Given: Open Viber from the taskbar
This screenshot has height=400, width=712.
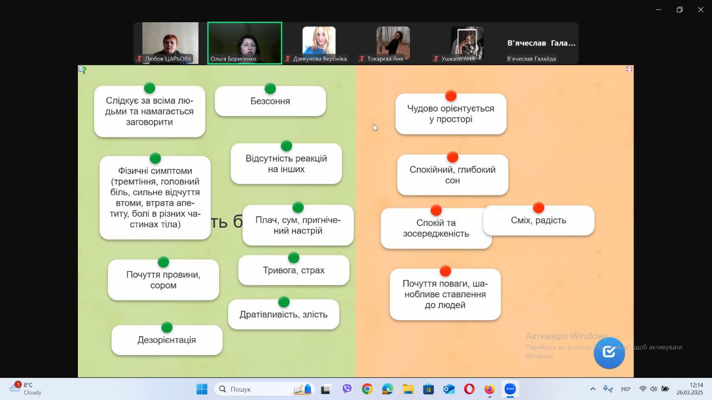Looking at the screenshot, I should coord(347,389).
